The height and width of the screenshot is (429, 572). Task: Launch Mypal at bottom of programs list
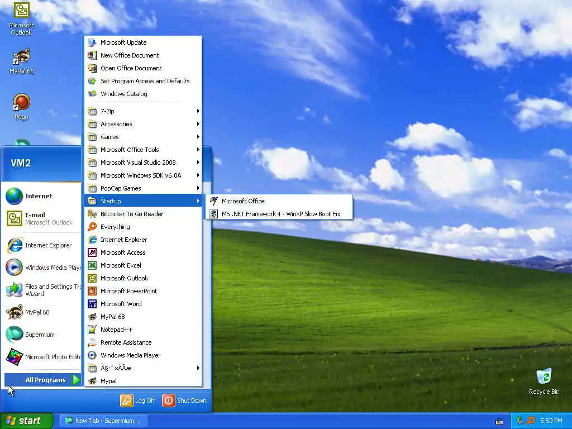[x=143, y=381]
